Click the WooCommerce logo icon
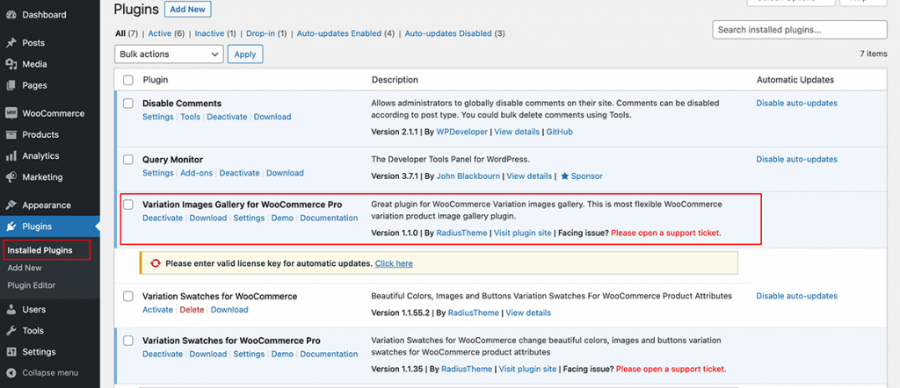Viewport: 900px width, 388px height. [11, 113]
